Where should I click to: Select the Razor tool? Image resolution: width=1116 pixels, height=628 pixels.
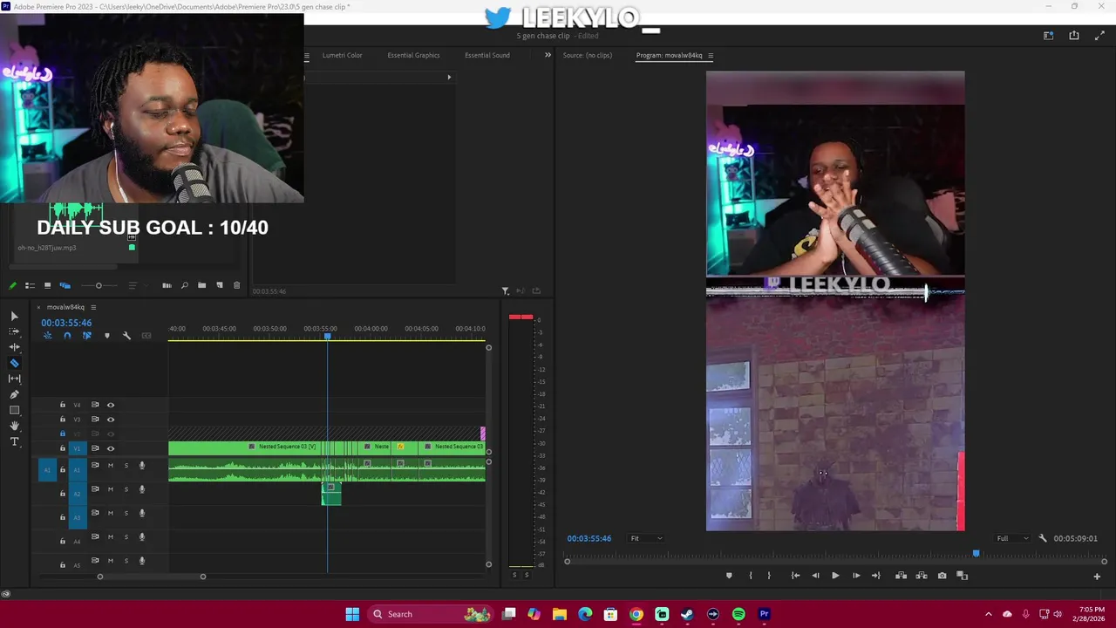pyautogui.click(x=14, y=363)
